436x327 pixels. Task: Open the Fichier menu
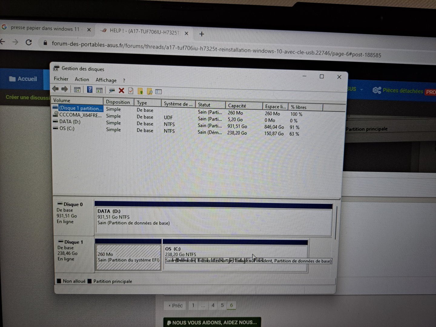[61, 79]
